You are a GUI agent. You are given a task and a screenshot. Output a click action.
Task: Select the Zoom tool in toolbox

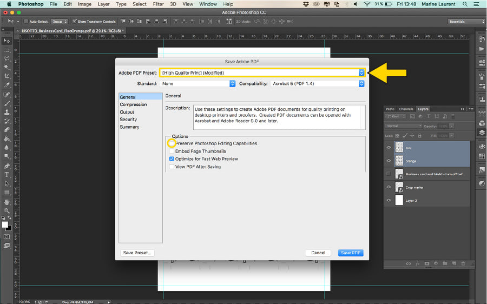(6, 211)
